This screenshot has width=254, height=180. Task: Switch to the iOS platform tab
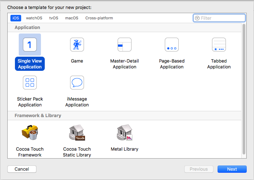click(16, 18)
